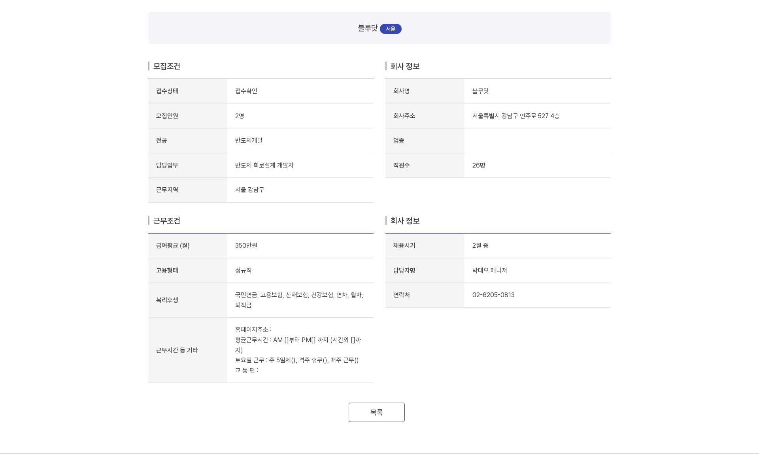Screen dimensions: 759x454
Task: Select the 교 통 편 line
Action: (x=247, y=370)
